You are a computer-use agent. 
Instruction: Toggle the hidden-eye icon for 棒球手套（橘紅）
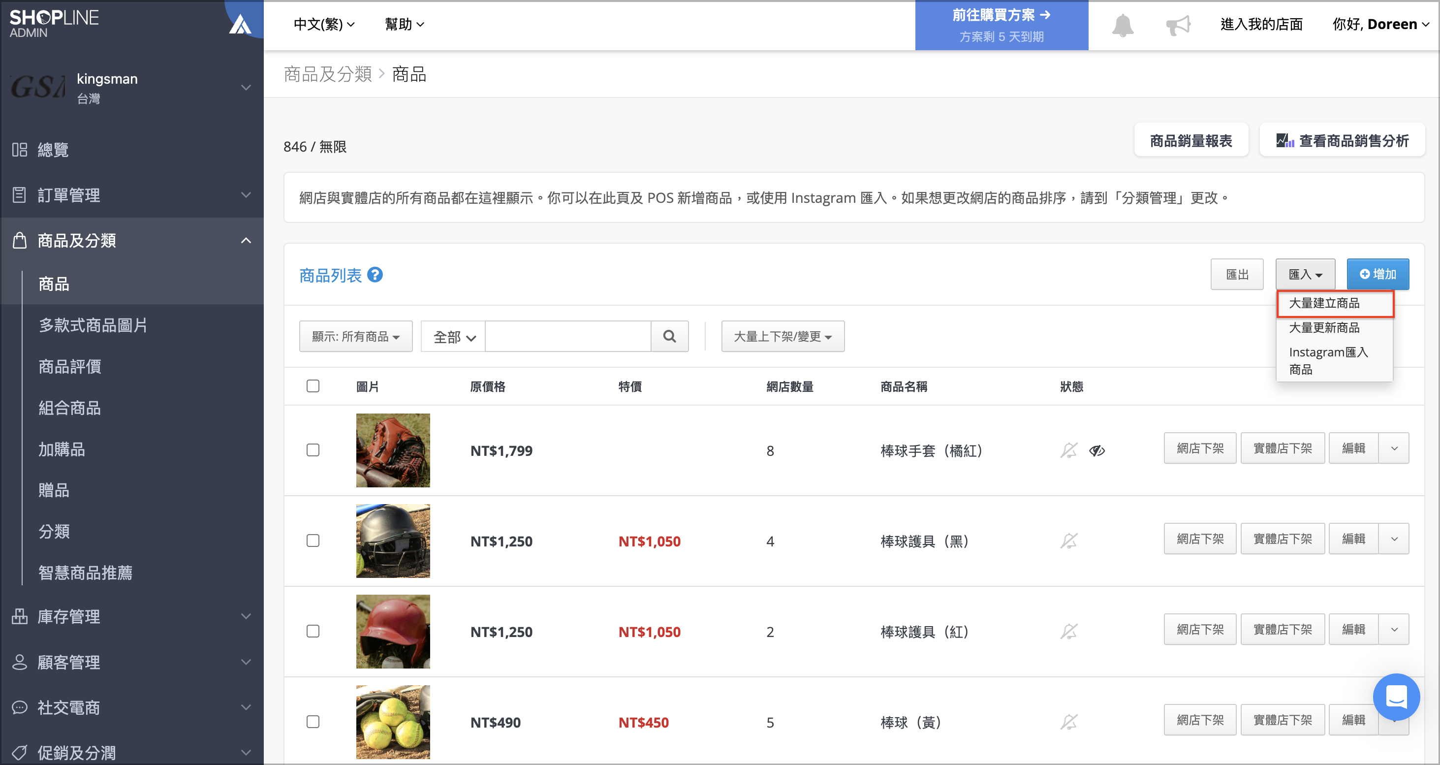coord(1097,450)
